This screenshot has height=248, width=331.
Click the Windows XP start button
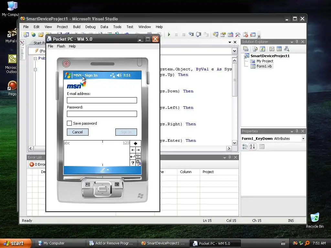point(15,243)
